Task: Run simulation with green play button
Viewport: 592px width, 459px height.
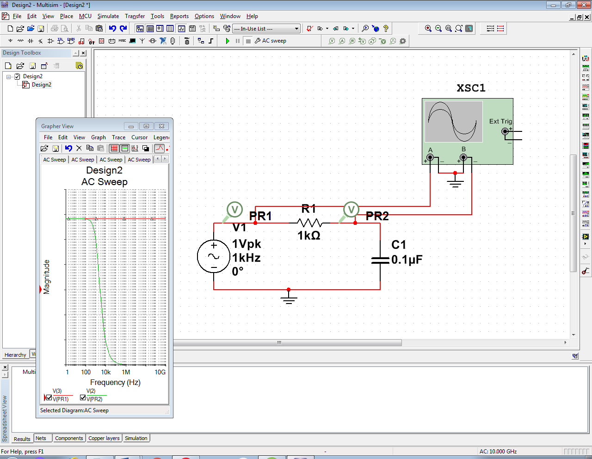Action: pos(228,41)
